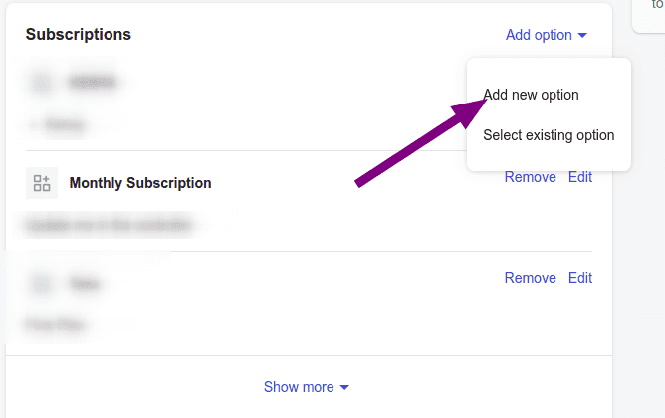Click the blurred icon in first subscription row
Viewport: 665px width, 418px height.
tap(42, 84)
